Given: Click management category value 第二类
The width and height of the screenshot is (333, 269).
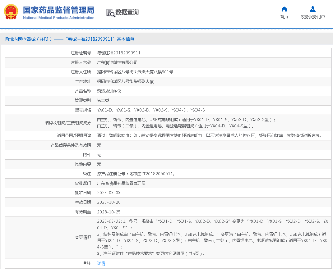Looking at the screenshot, I should pos(103,100).
